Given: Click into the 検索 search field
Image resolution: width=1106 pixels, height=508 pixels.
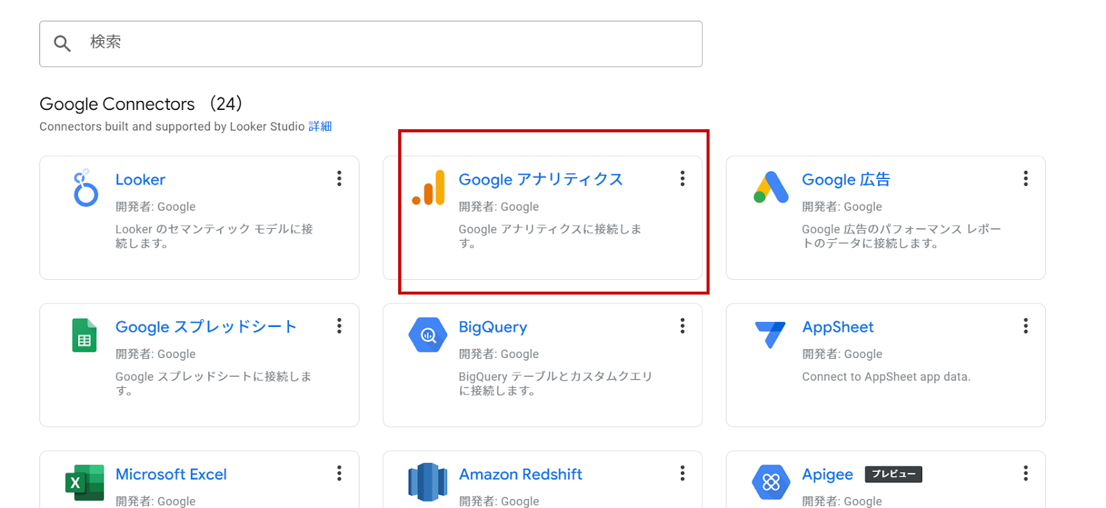Looking at the screenshot, I should (x=387, y=44).
